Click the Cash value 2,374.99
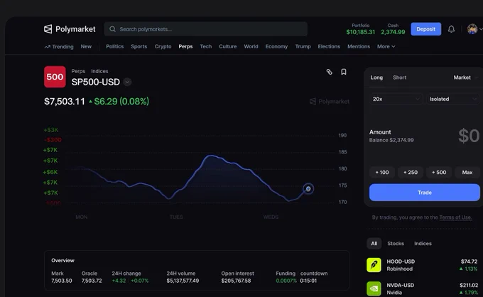Screen dimensions: 483x297 click(x=393, y=32)
